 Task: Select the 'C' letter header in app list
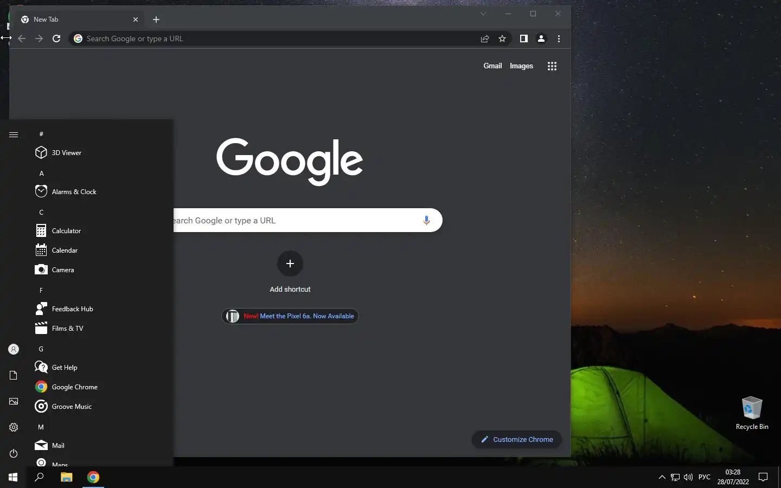tap(41, 212)
